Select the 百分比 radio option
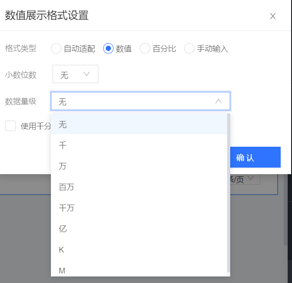Image resolution: width=292 pixels, height=283 pixels. (145, 48)
